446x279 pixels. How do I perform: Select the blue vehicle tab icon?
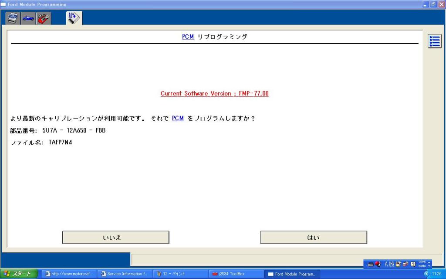(x=28, y=18)
